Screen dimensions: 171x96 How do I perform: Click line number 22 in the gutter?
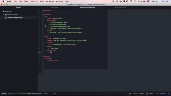pos(39,52)
